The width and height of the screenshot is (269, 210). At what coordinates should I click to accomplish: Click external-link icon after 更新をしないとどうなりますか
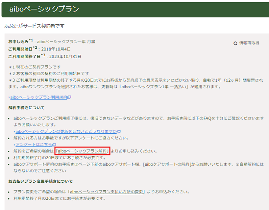tap(119, 132)
